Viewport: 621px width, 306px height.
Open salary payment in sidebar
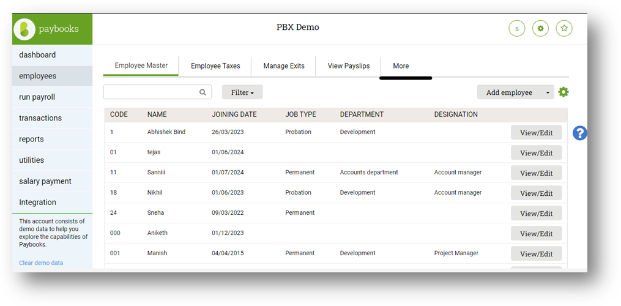point(52,181)
